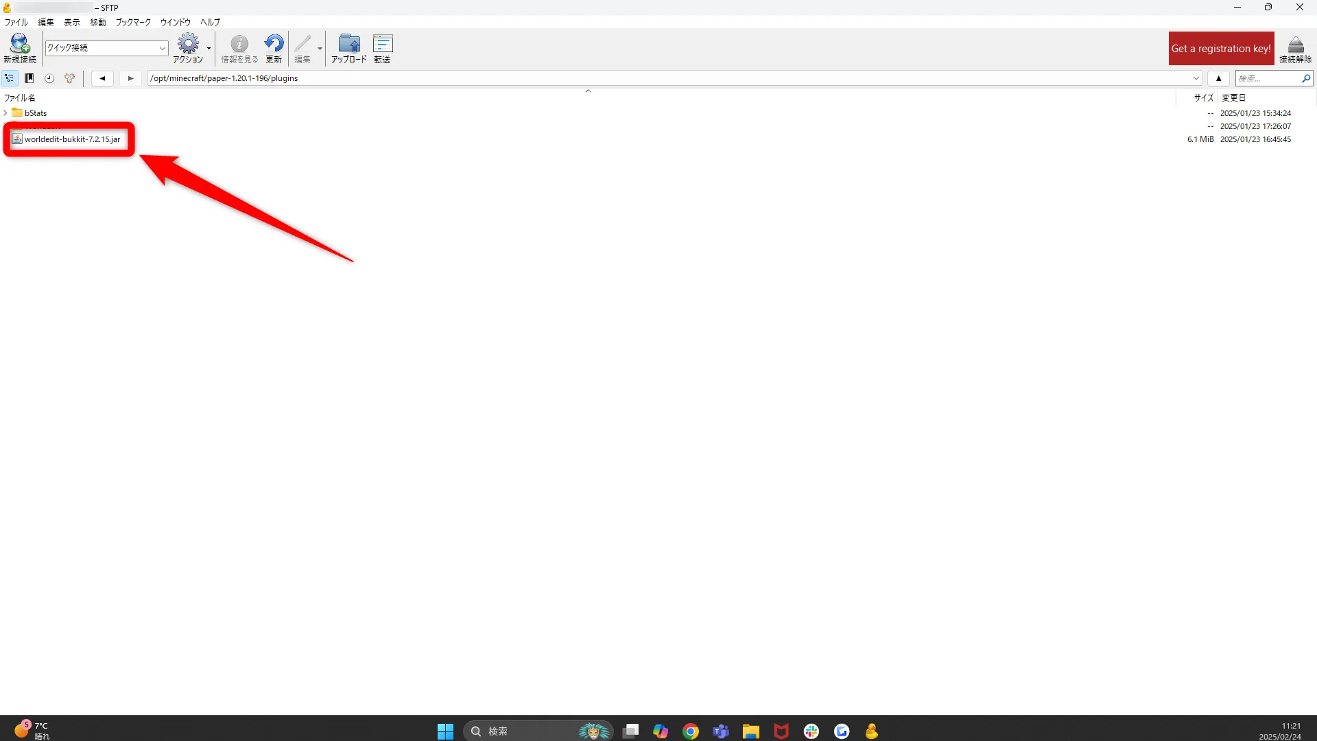Image resolution: width=1317 pixels, height=741 pixels.
Task: Open the 編集 menu in the menu bar
Action: point(46,22)
